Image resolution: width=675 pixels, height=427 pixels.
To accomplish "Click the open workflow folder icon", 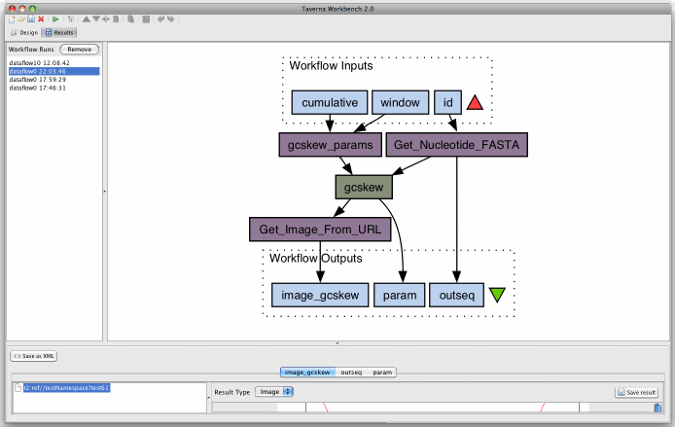I will click(x=21, y=18).
